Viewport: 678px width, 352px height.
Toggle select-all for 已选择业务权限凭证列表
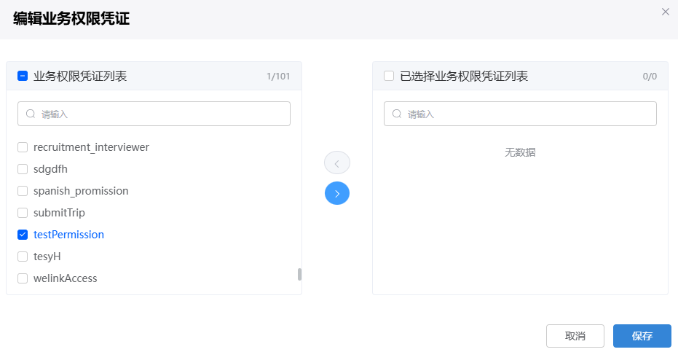click(x=389, y=76)
